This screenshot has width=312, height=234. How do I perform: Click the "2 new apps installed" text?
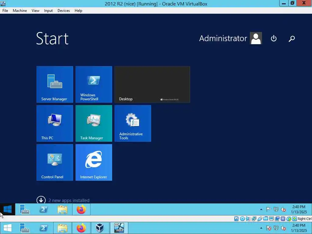click(x=69, y=200)
